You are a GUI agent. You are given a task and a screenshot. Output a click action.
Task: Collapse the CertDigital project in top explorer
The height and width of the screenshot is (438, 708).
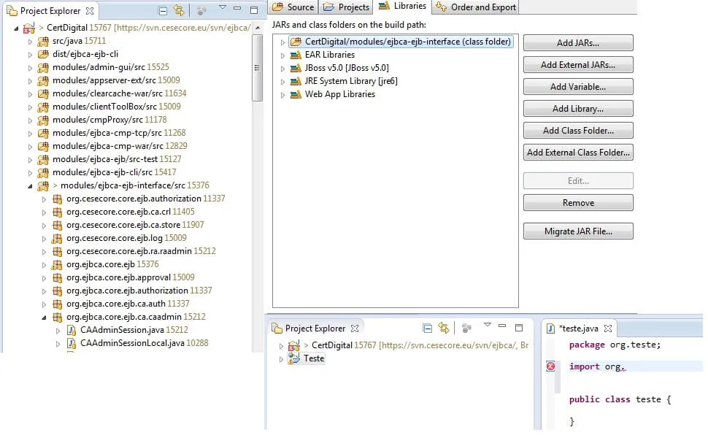pos(16,28)
